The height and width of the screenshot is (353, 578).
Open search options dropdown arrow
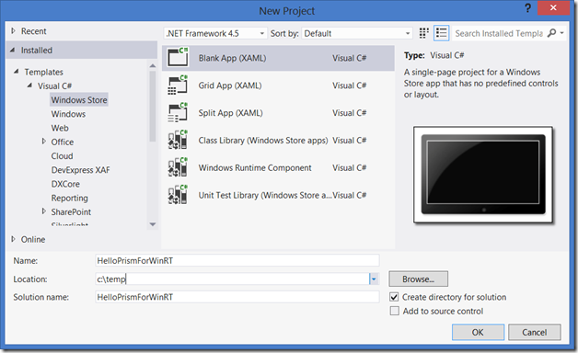561,33
